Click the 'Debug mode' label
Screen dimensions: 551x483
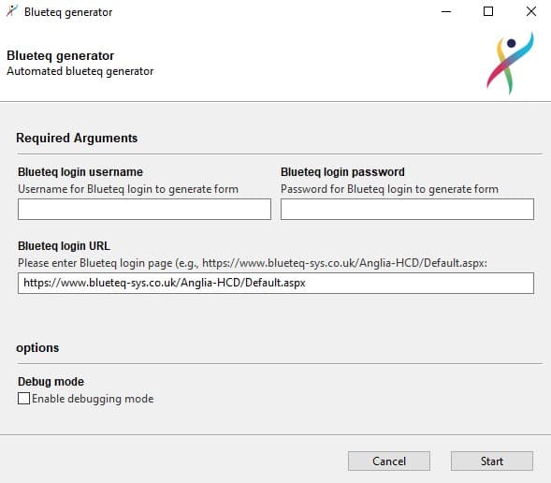(51, 381)
